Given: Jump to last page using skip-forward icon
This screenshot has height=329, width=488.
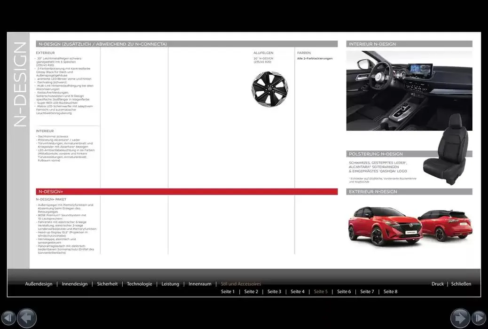Looking at the screenshot, I should [x=479, y=318].
